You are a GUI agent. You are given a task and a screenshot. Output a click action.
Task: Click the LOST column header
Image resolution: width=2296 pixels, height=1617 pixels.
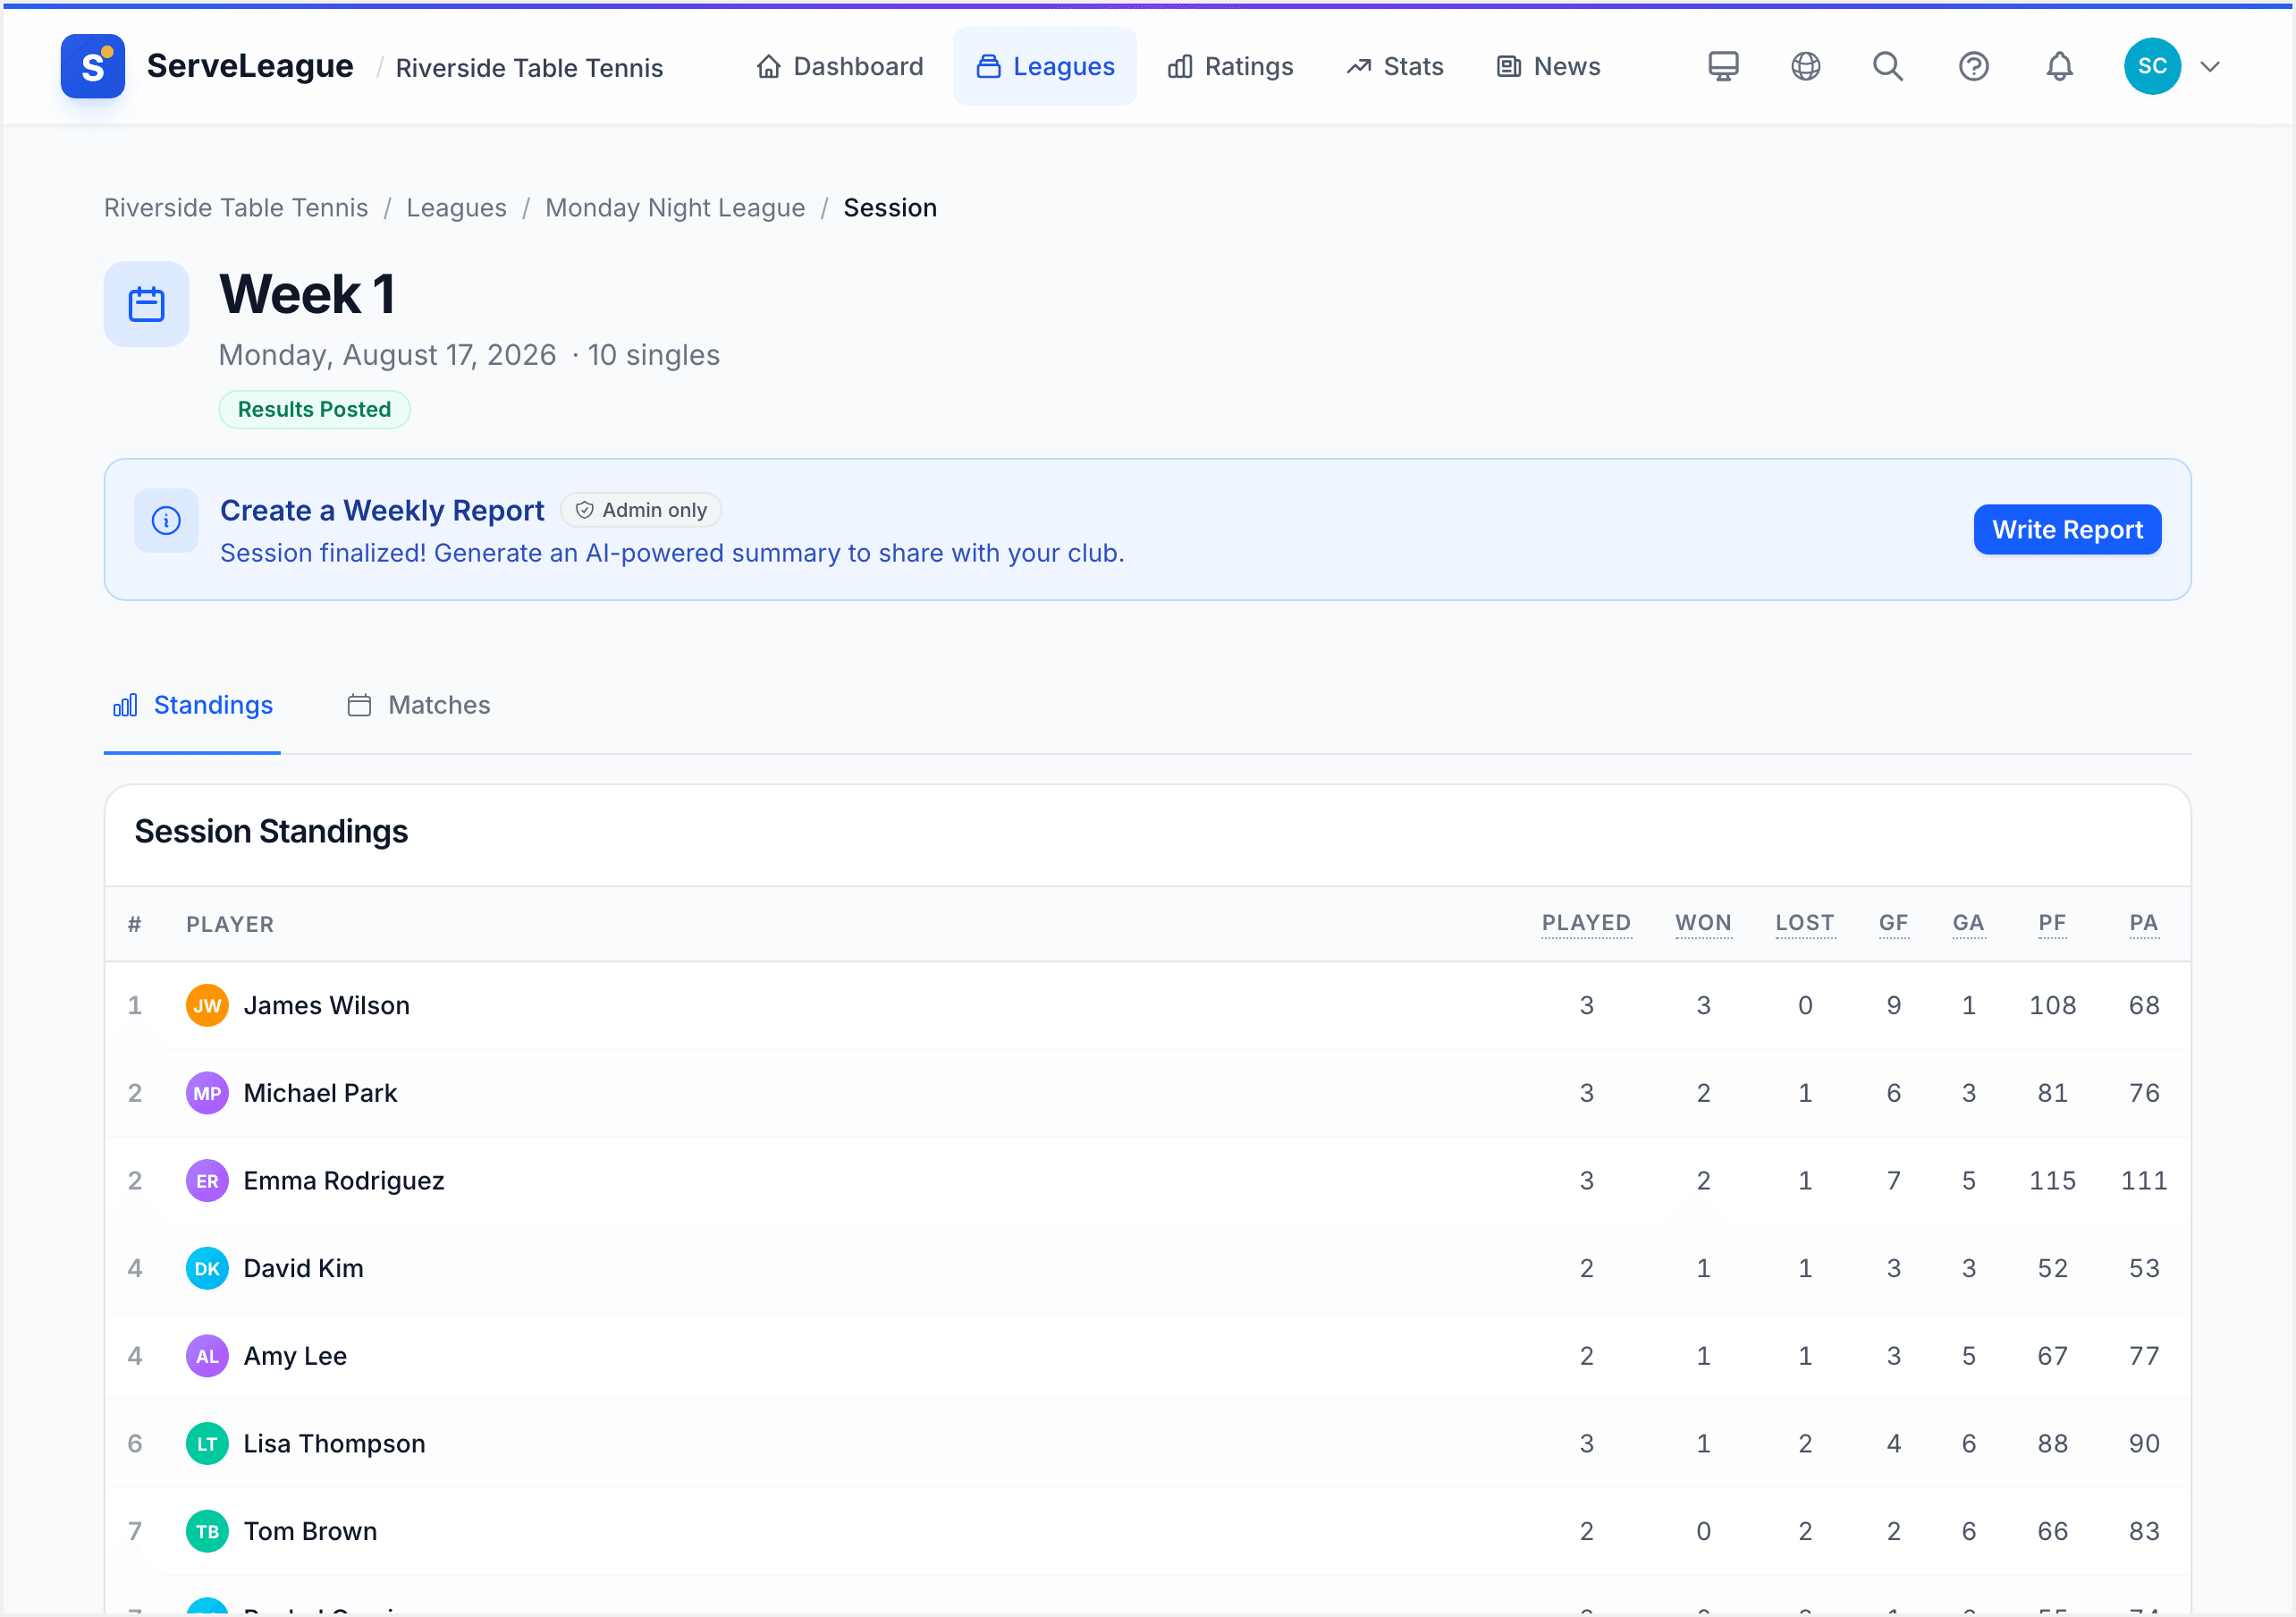click(1804, 923)
